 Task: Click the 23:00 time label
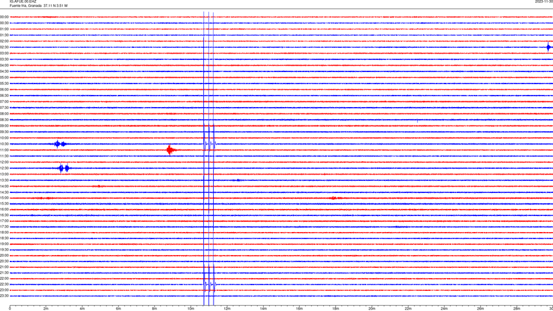pos(4,290)
